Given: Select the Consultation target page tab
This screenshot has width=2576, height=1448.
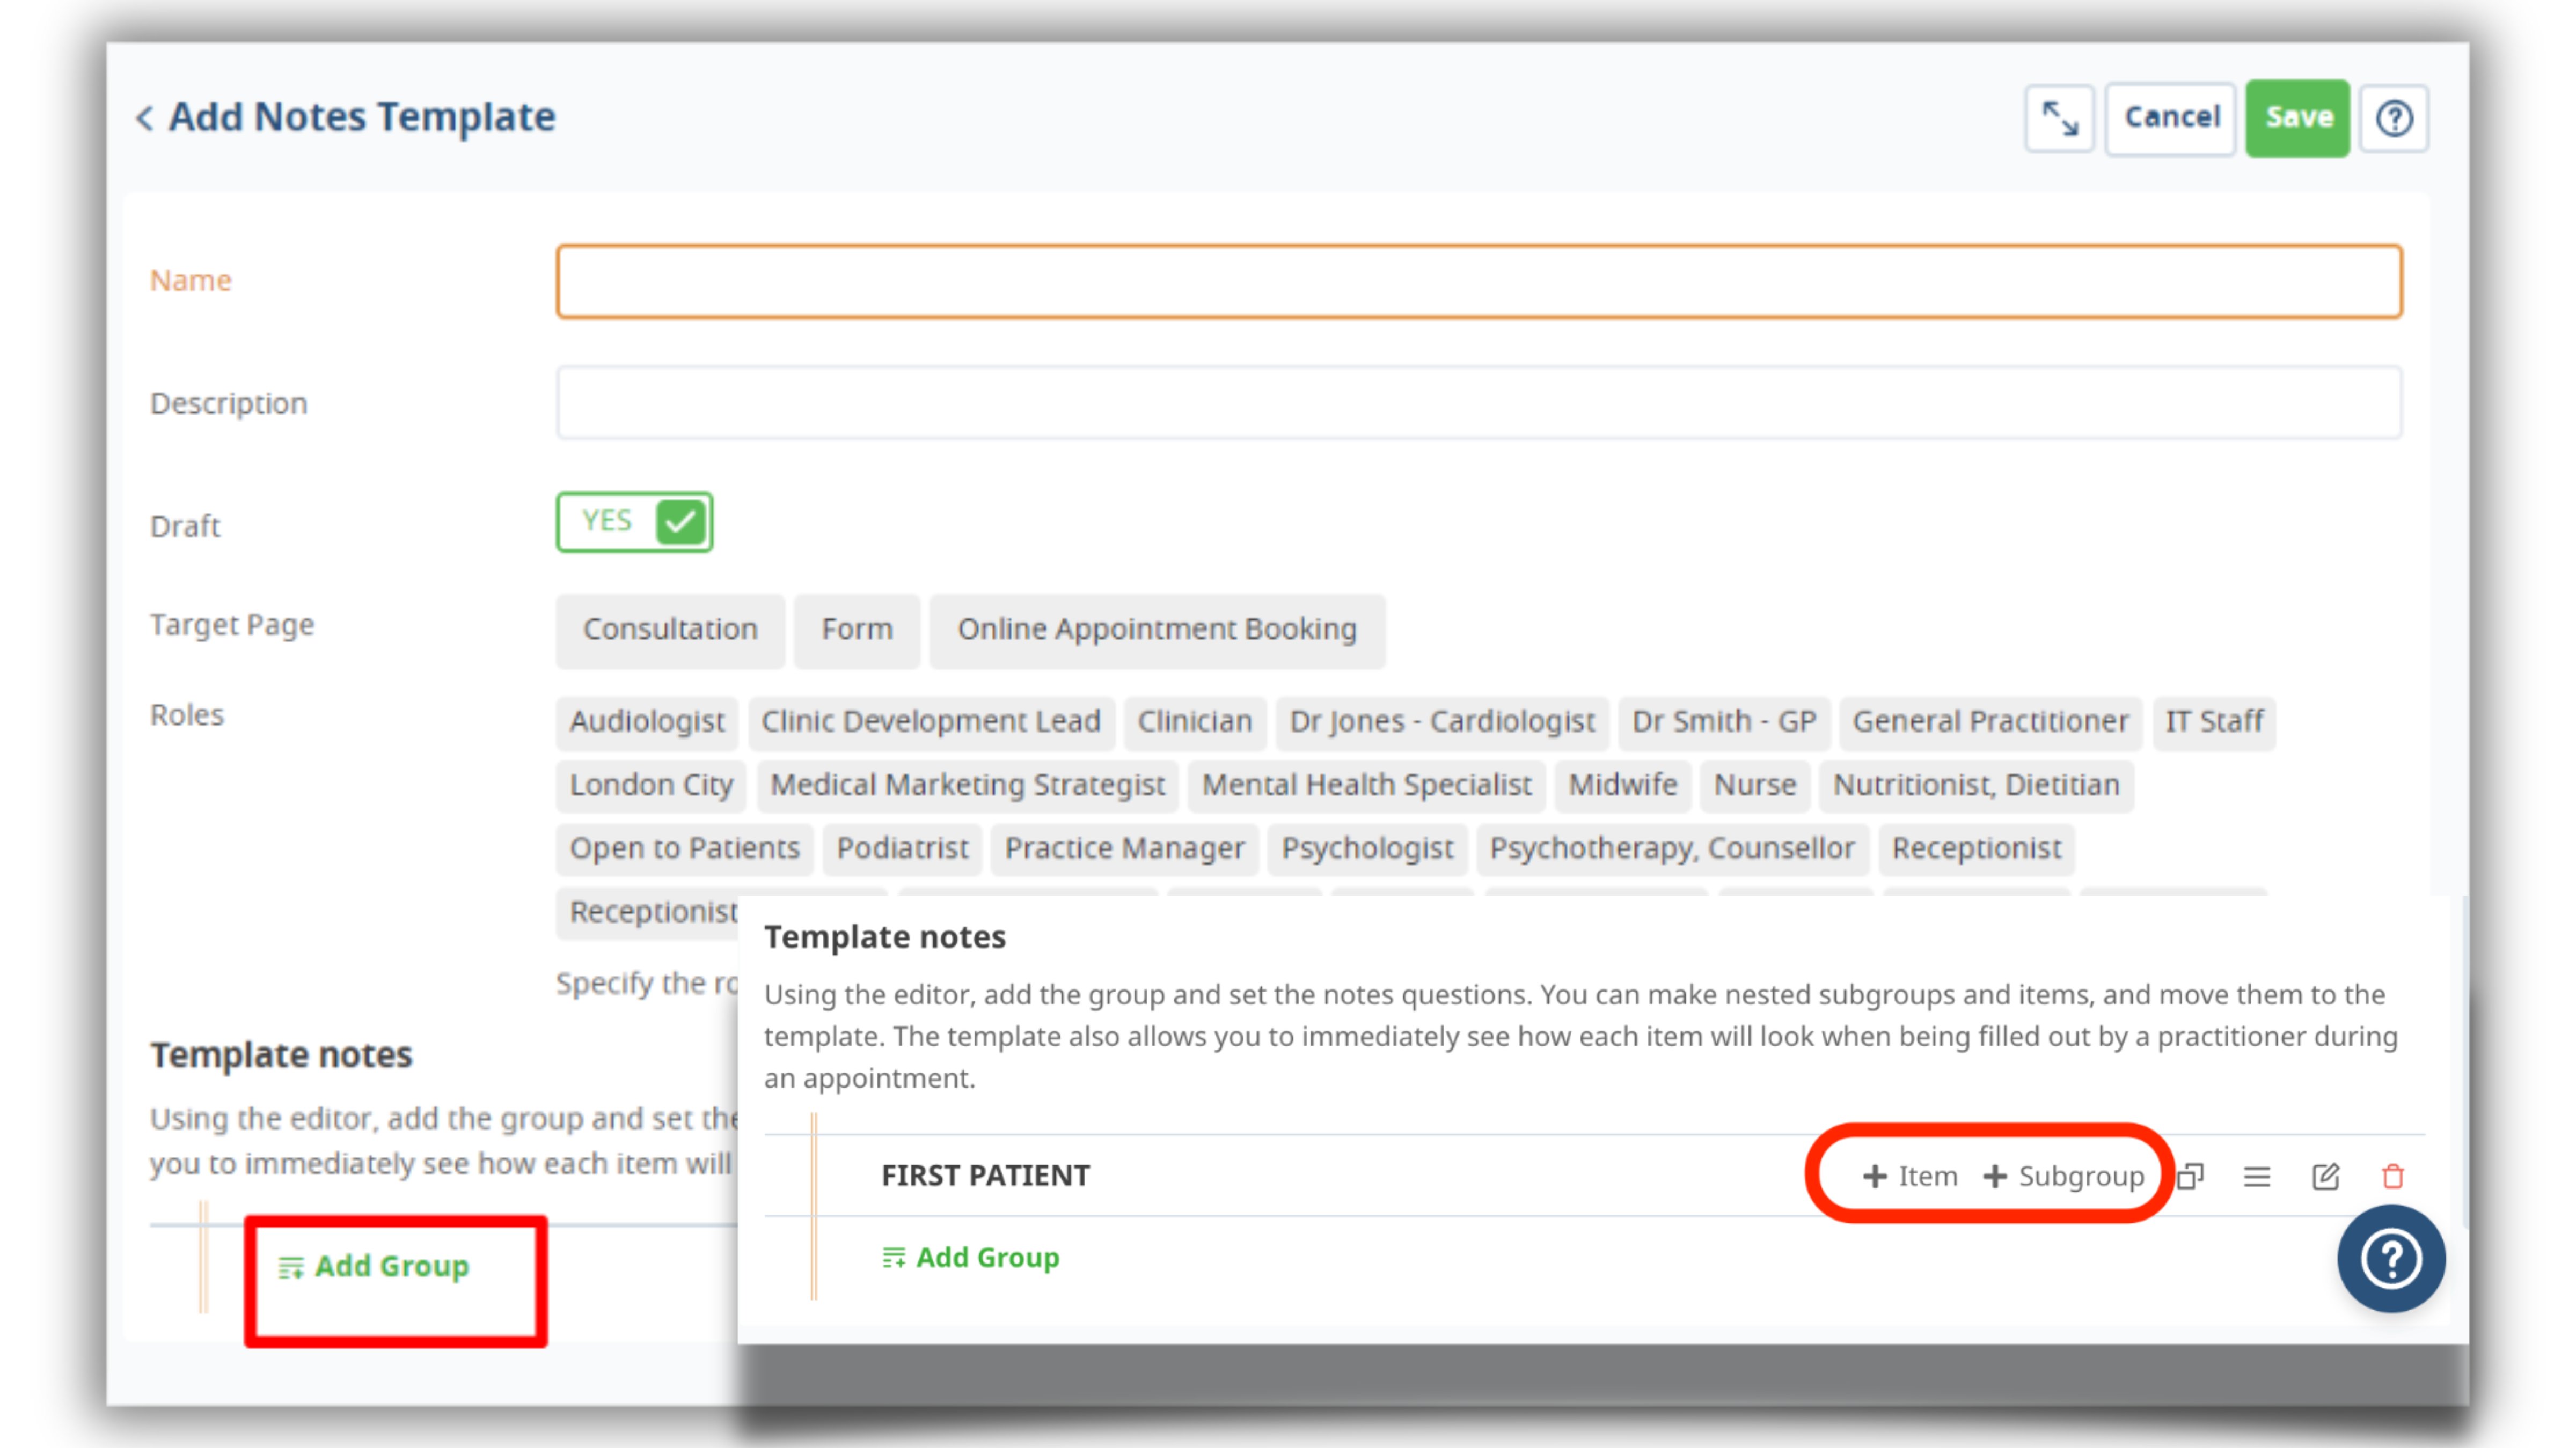Looking at the screenshot, I should (669, 627).
